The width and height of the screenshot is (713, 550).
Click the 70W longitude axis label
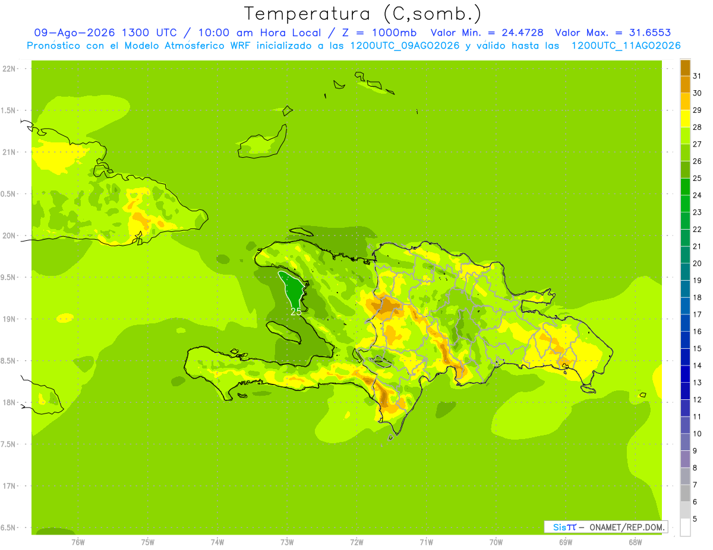click(496, 543)
